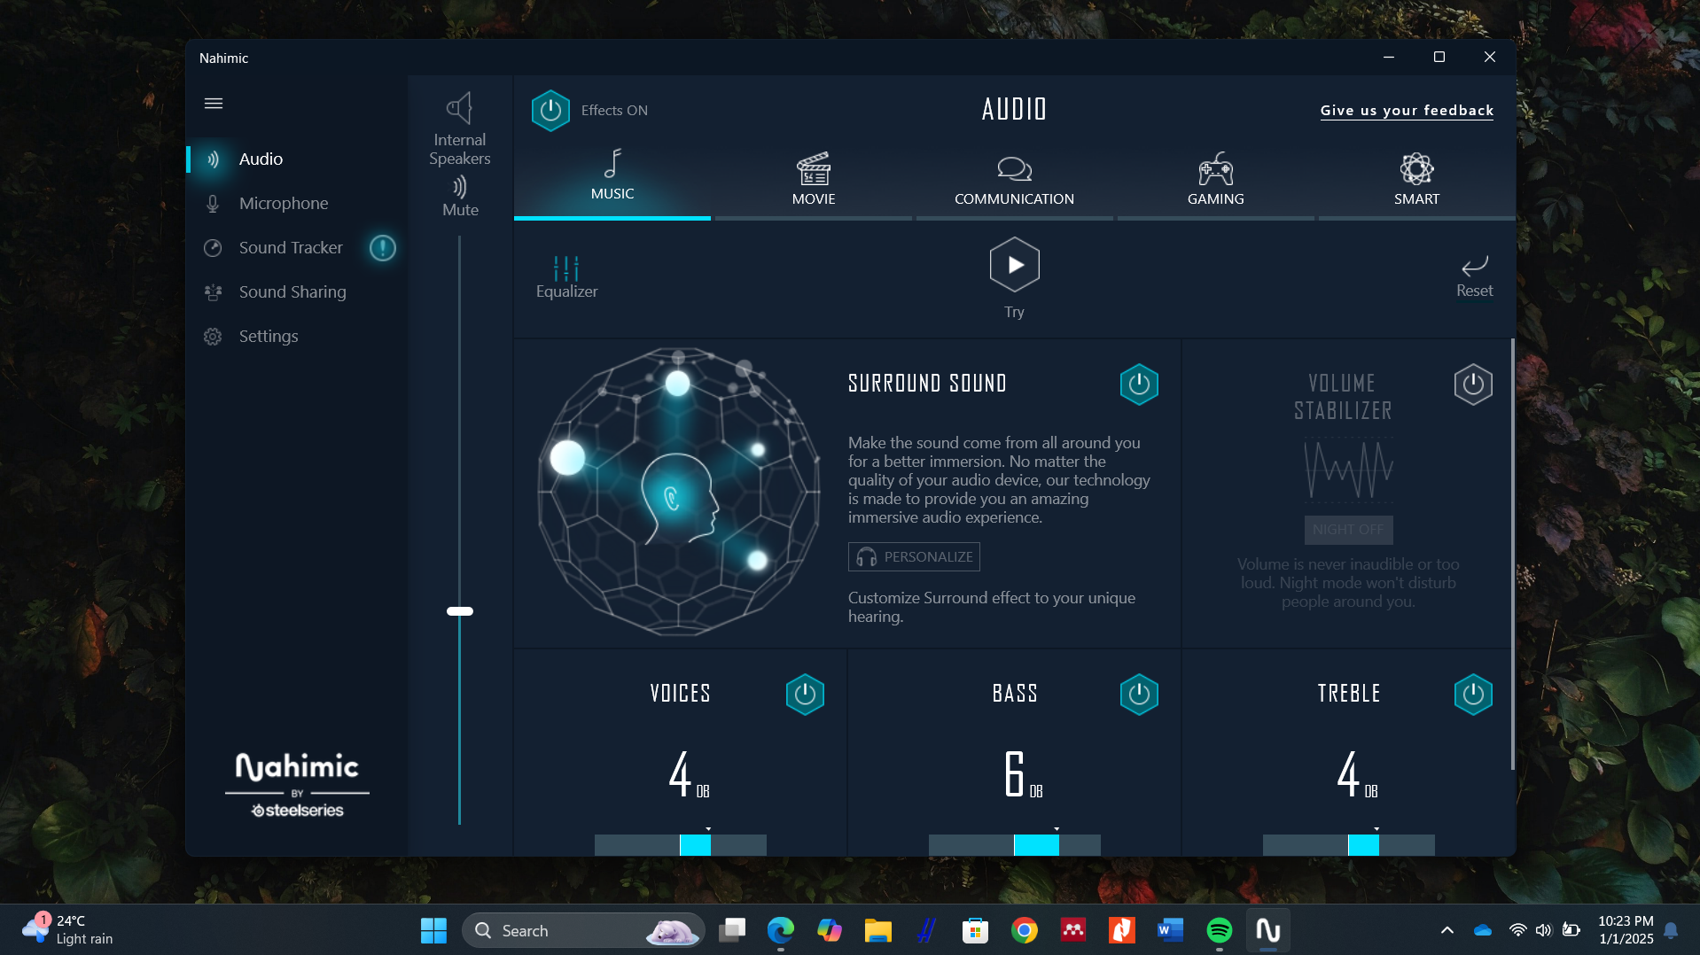Open the hamburger navigation menu
1700x955 pixels.
point(214,104)
